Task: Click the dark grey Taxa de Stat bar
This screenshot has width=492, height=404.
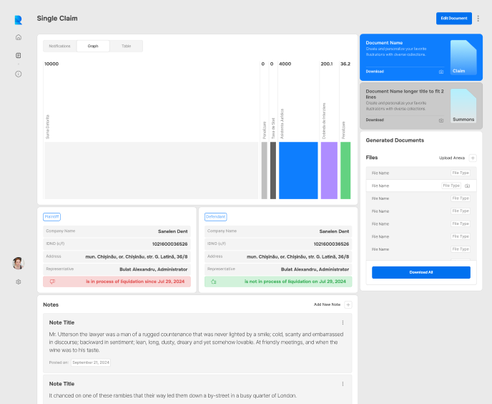Action: (273, 170)
